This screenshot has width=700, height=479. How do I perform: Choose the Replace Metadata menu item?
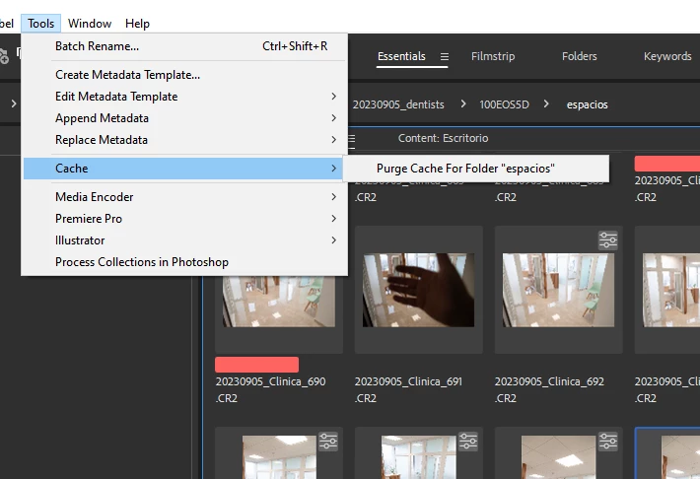point(185,140)
